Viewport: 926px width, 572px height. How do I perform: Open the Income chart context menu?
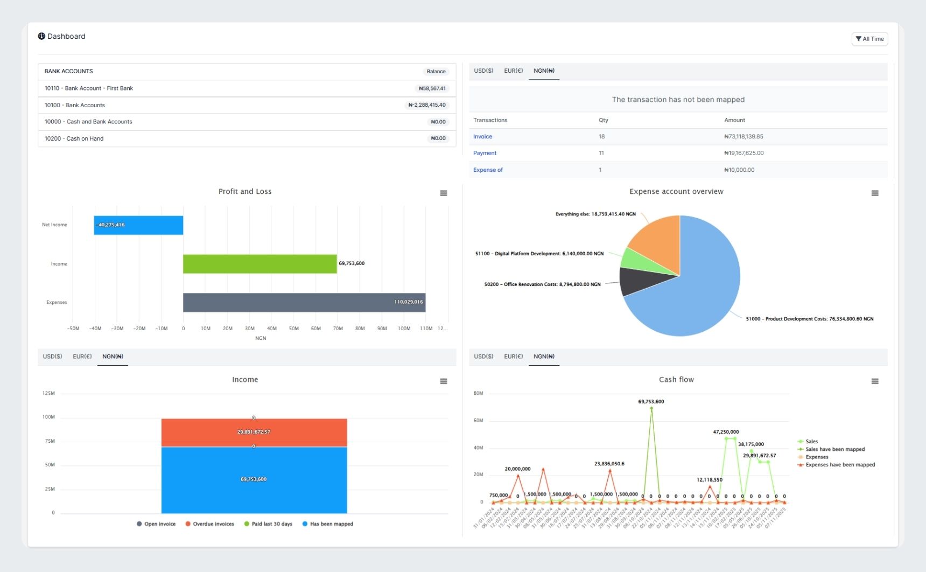pos(443,381)
